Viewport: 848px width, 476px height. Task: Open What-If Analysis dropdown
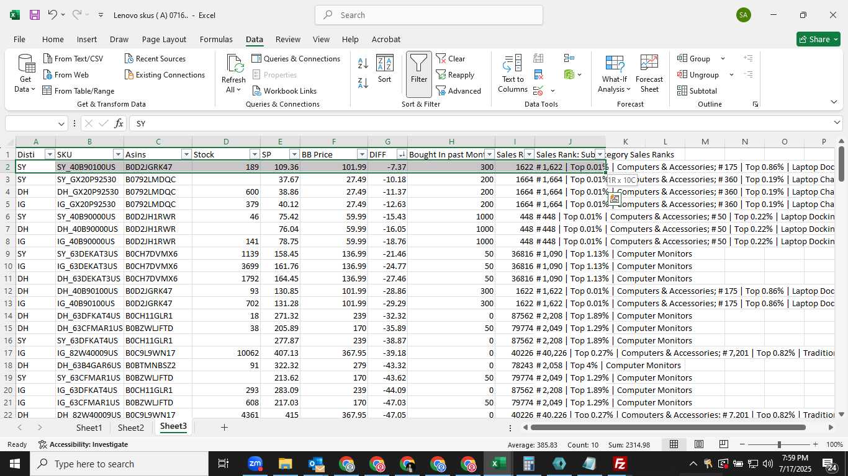[614, 74]
